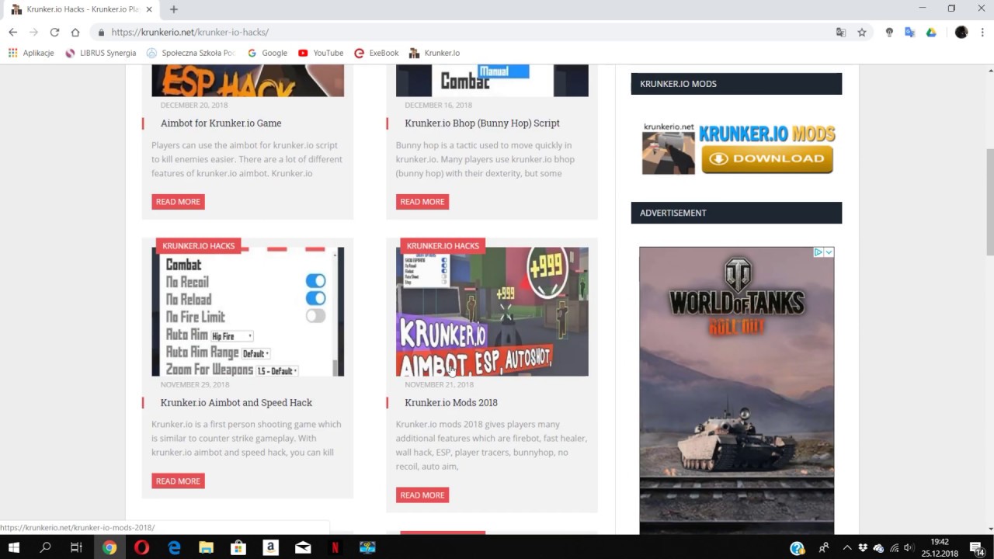Click the translate page icon in address bar
This screenshot has height=559, width=994.
tap(841, 33)
